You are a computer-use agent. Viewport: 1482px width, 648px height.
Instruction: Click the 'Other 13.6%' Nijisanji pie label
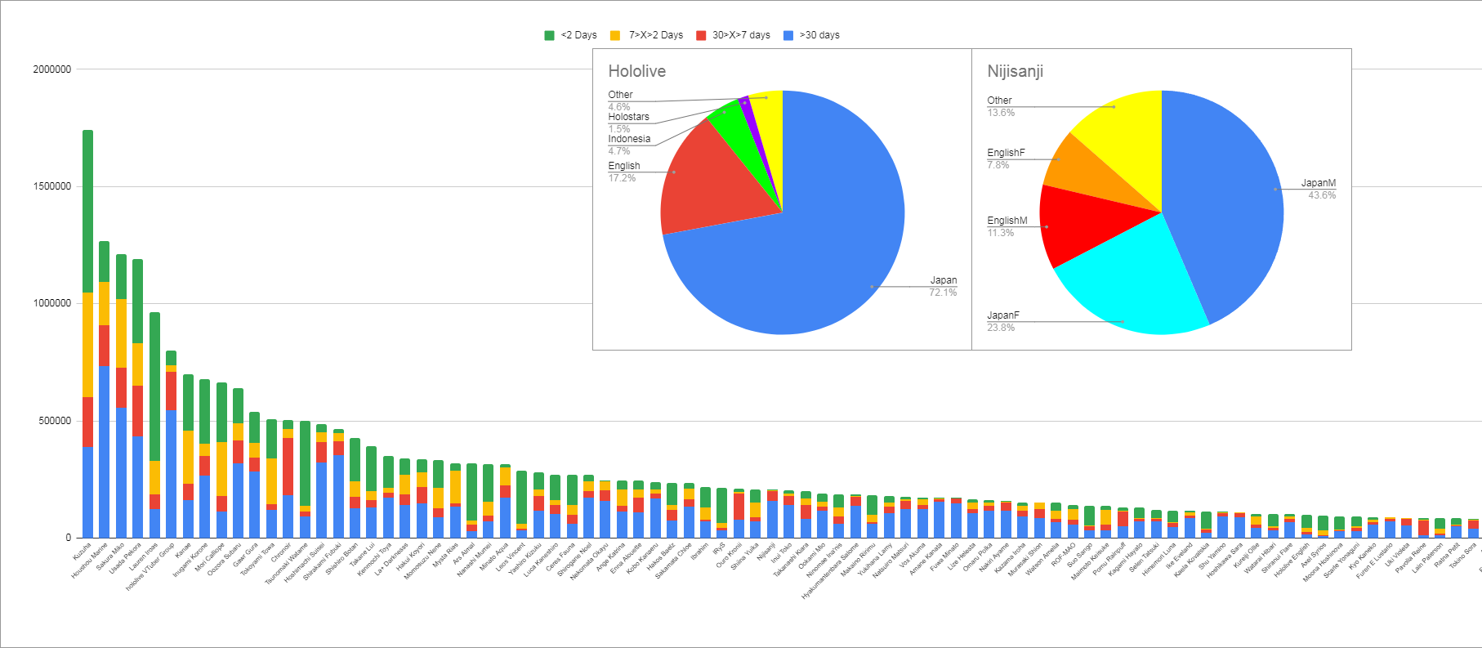(x=1001, y=106)
